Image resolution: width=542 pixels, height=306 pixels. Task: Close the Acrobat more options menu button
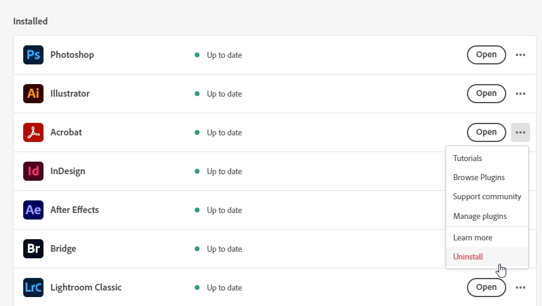pos(520,132)
